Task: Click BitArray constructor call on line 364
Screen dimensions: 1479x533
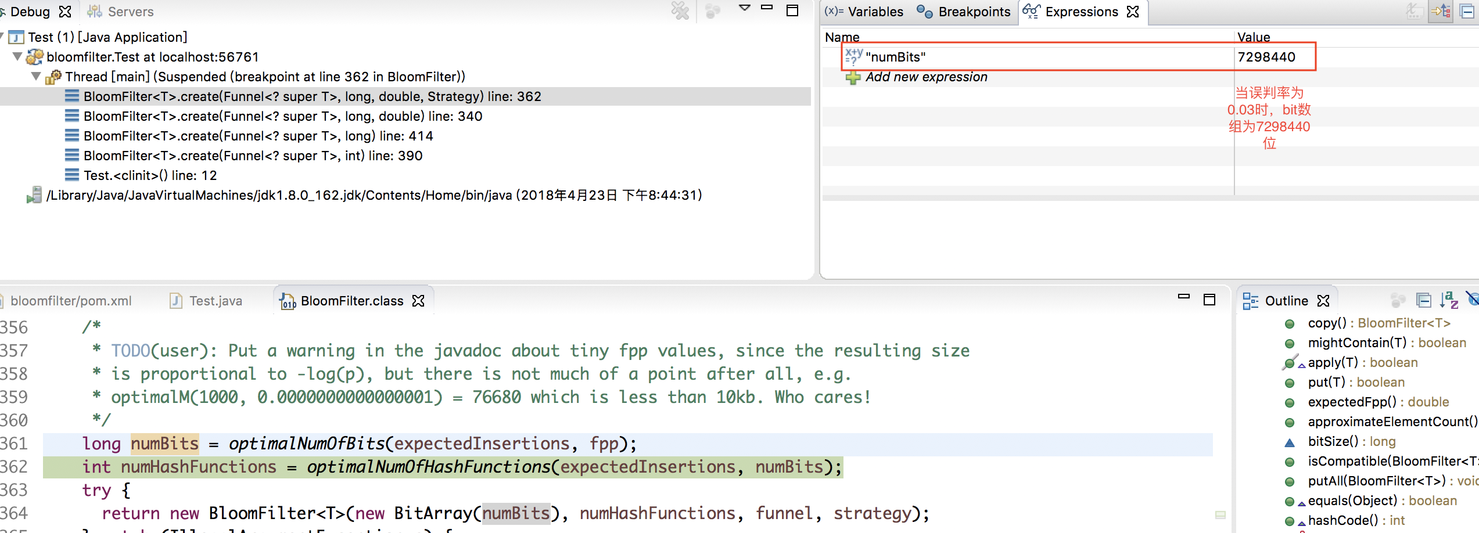Action: (x=433, y=514)
